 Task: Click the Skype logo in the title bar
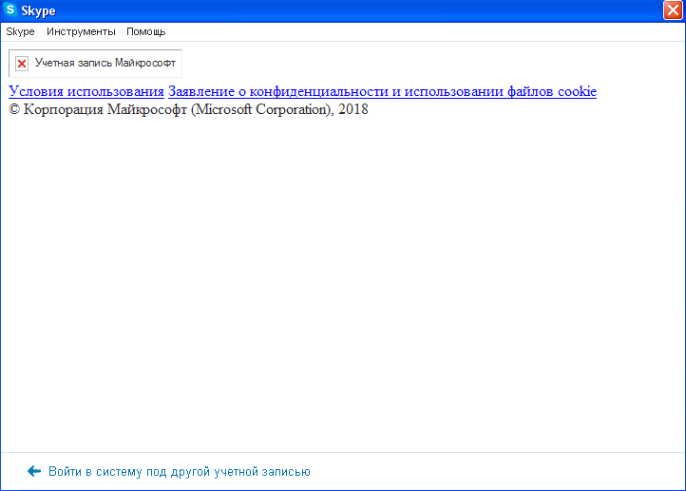point(10,10)
